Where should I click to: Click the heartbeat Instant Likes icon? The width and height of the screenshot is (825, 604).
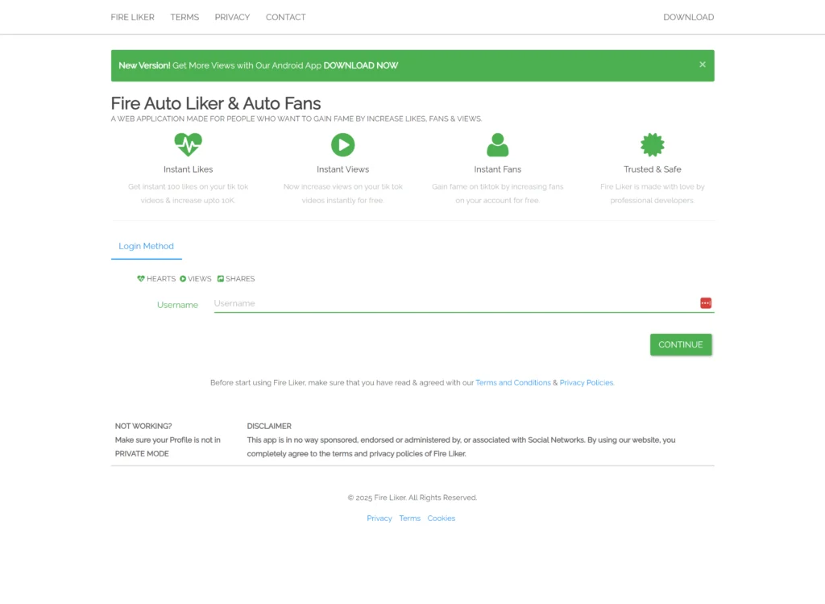click(188, 145)
